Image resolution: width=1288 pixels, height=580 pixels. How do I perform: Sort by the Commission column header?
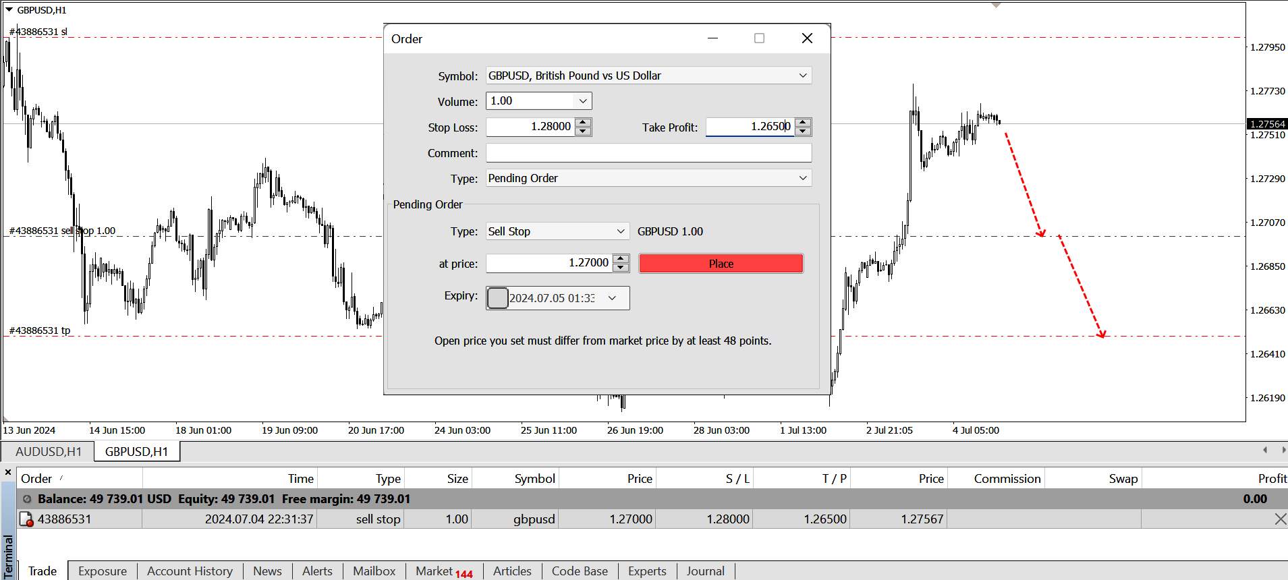pos(996,479)
